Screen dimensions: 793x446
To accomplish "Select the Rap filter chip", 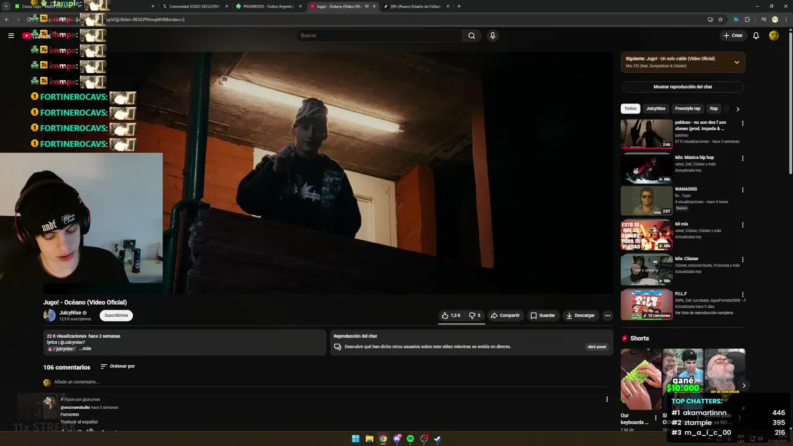I will [x=714, y=108].
